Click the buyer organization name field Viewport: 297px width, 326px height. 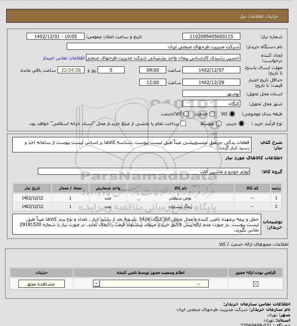pyautogui.click(x=154, y=47)
